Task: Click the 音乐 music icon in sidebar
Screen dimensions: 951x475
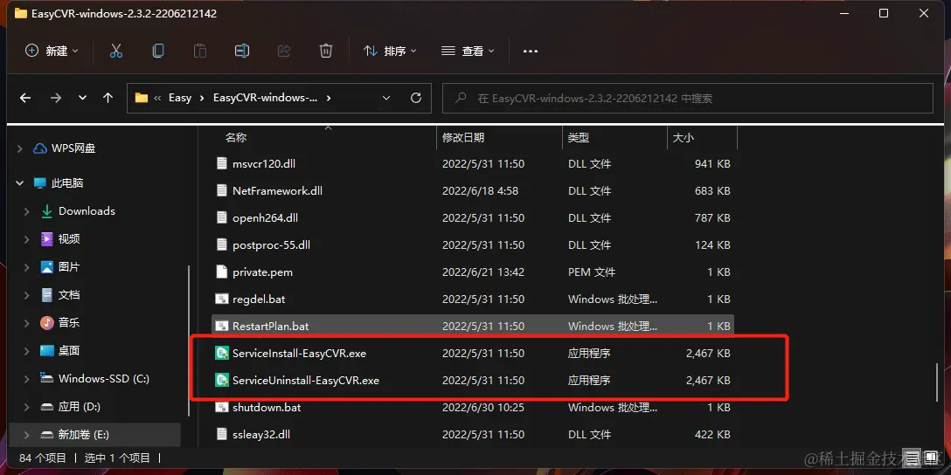Action: pyautogui.click(x=46, y=322)
